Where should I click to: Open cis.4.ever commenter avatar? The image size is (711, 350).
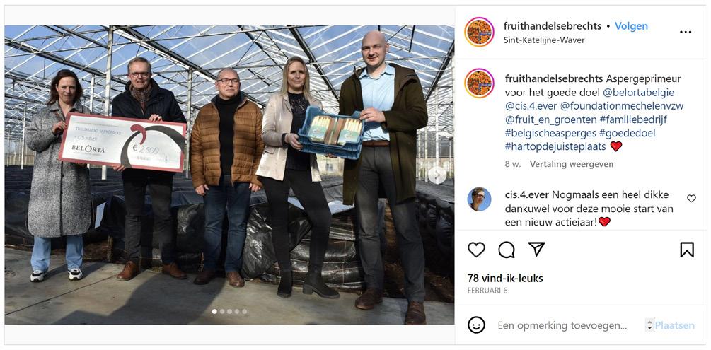pyautogui.click(x=479, y=199)
